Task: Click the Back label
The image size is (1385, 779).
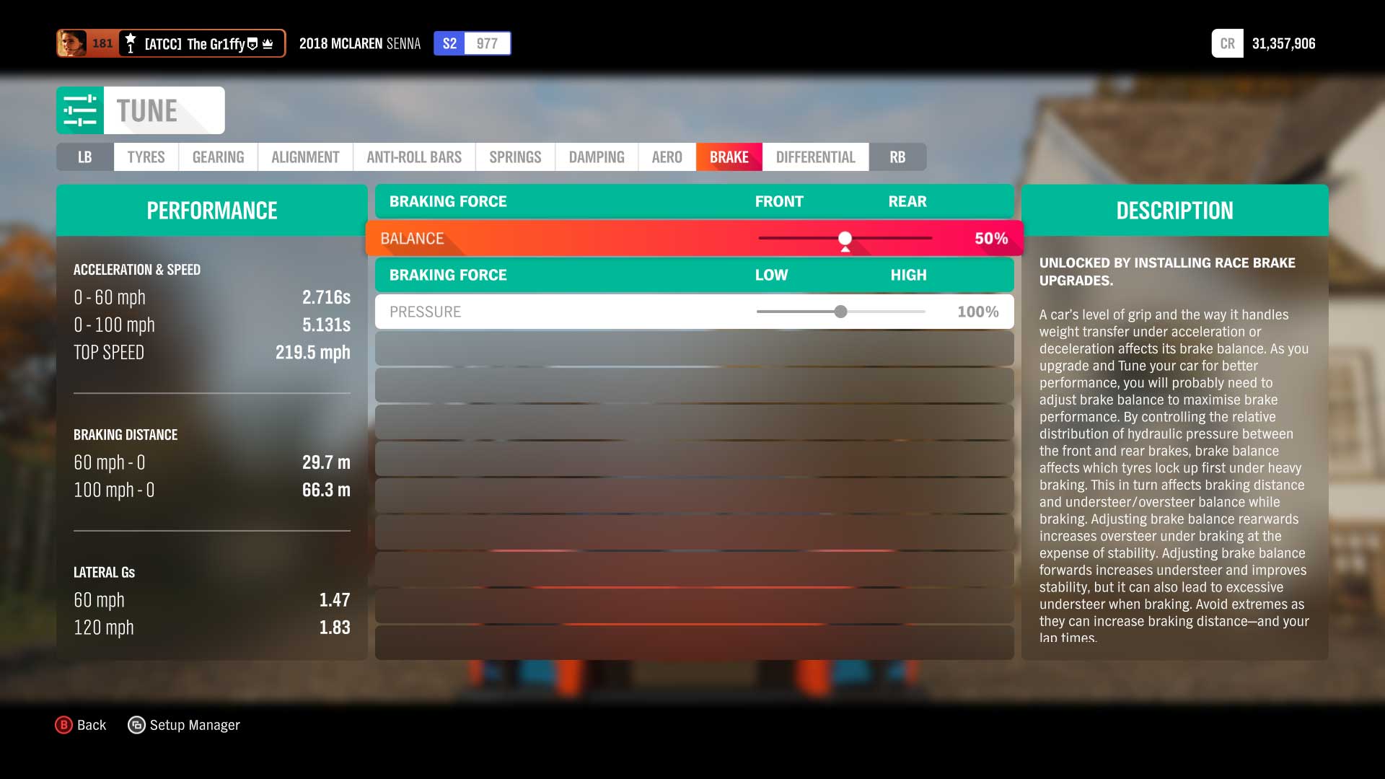Action: [92, 725]
